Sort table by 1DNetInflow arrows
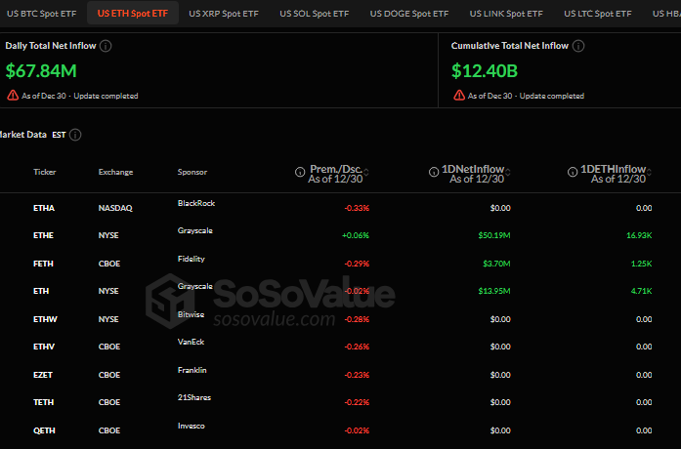The image size is (681, 449). 507,173
